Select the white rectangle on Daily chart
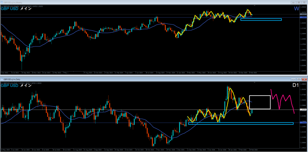Image resolution: width=308 pixels, height=152 pixels. pos(260,96)
